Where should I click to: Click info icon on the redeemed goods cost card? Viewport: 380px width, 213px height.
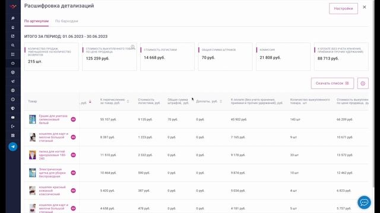click(132, 47)
